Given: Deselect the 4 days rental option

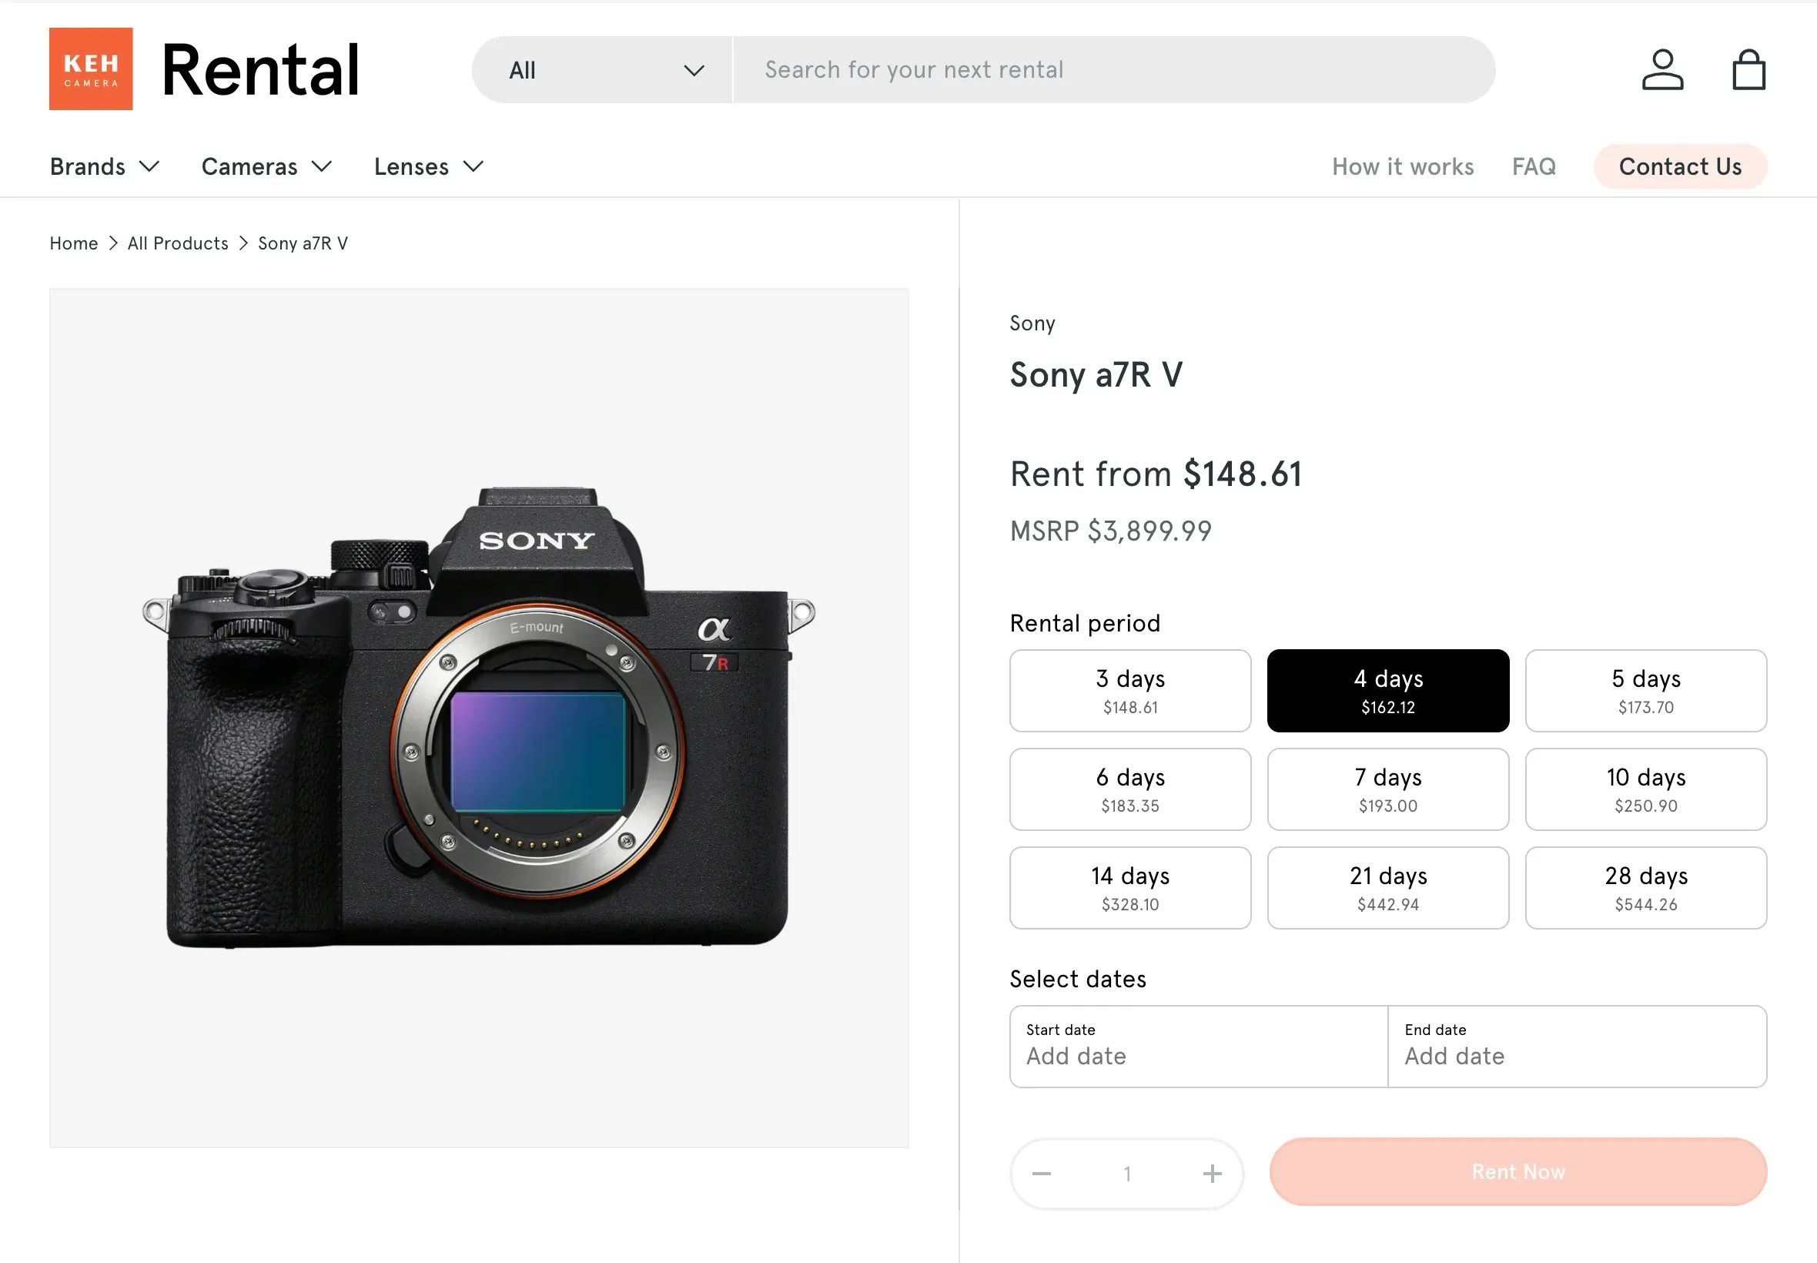Looking at the screenshot, I should [1387, 690].
